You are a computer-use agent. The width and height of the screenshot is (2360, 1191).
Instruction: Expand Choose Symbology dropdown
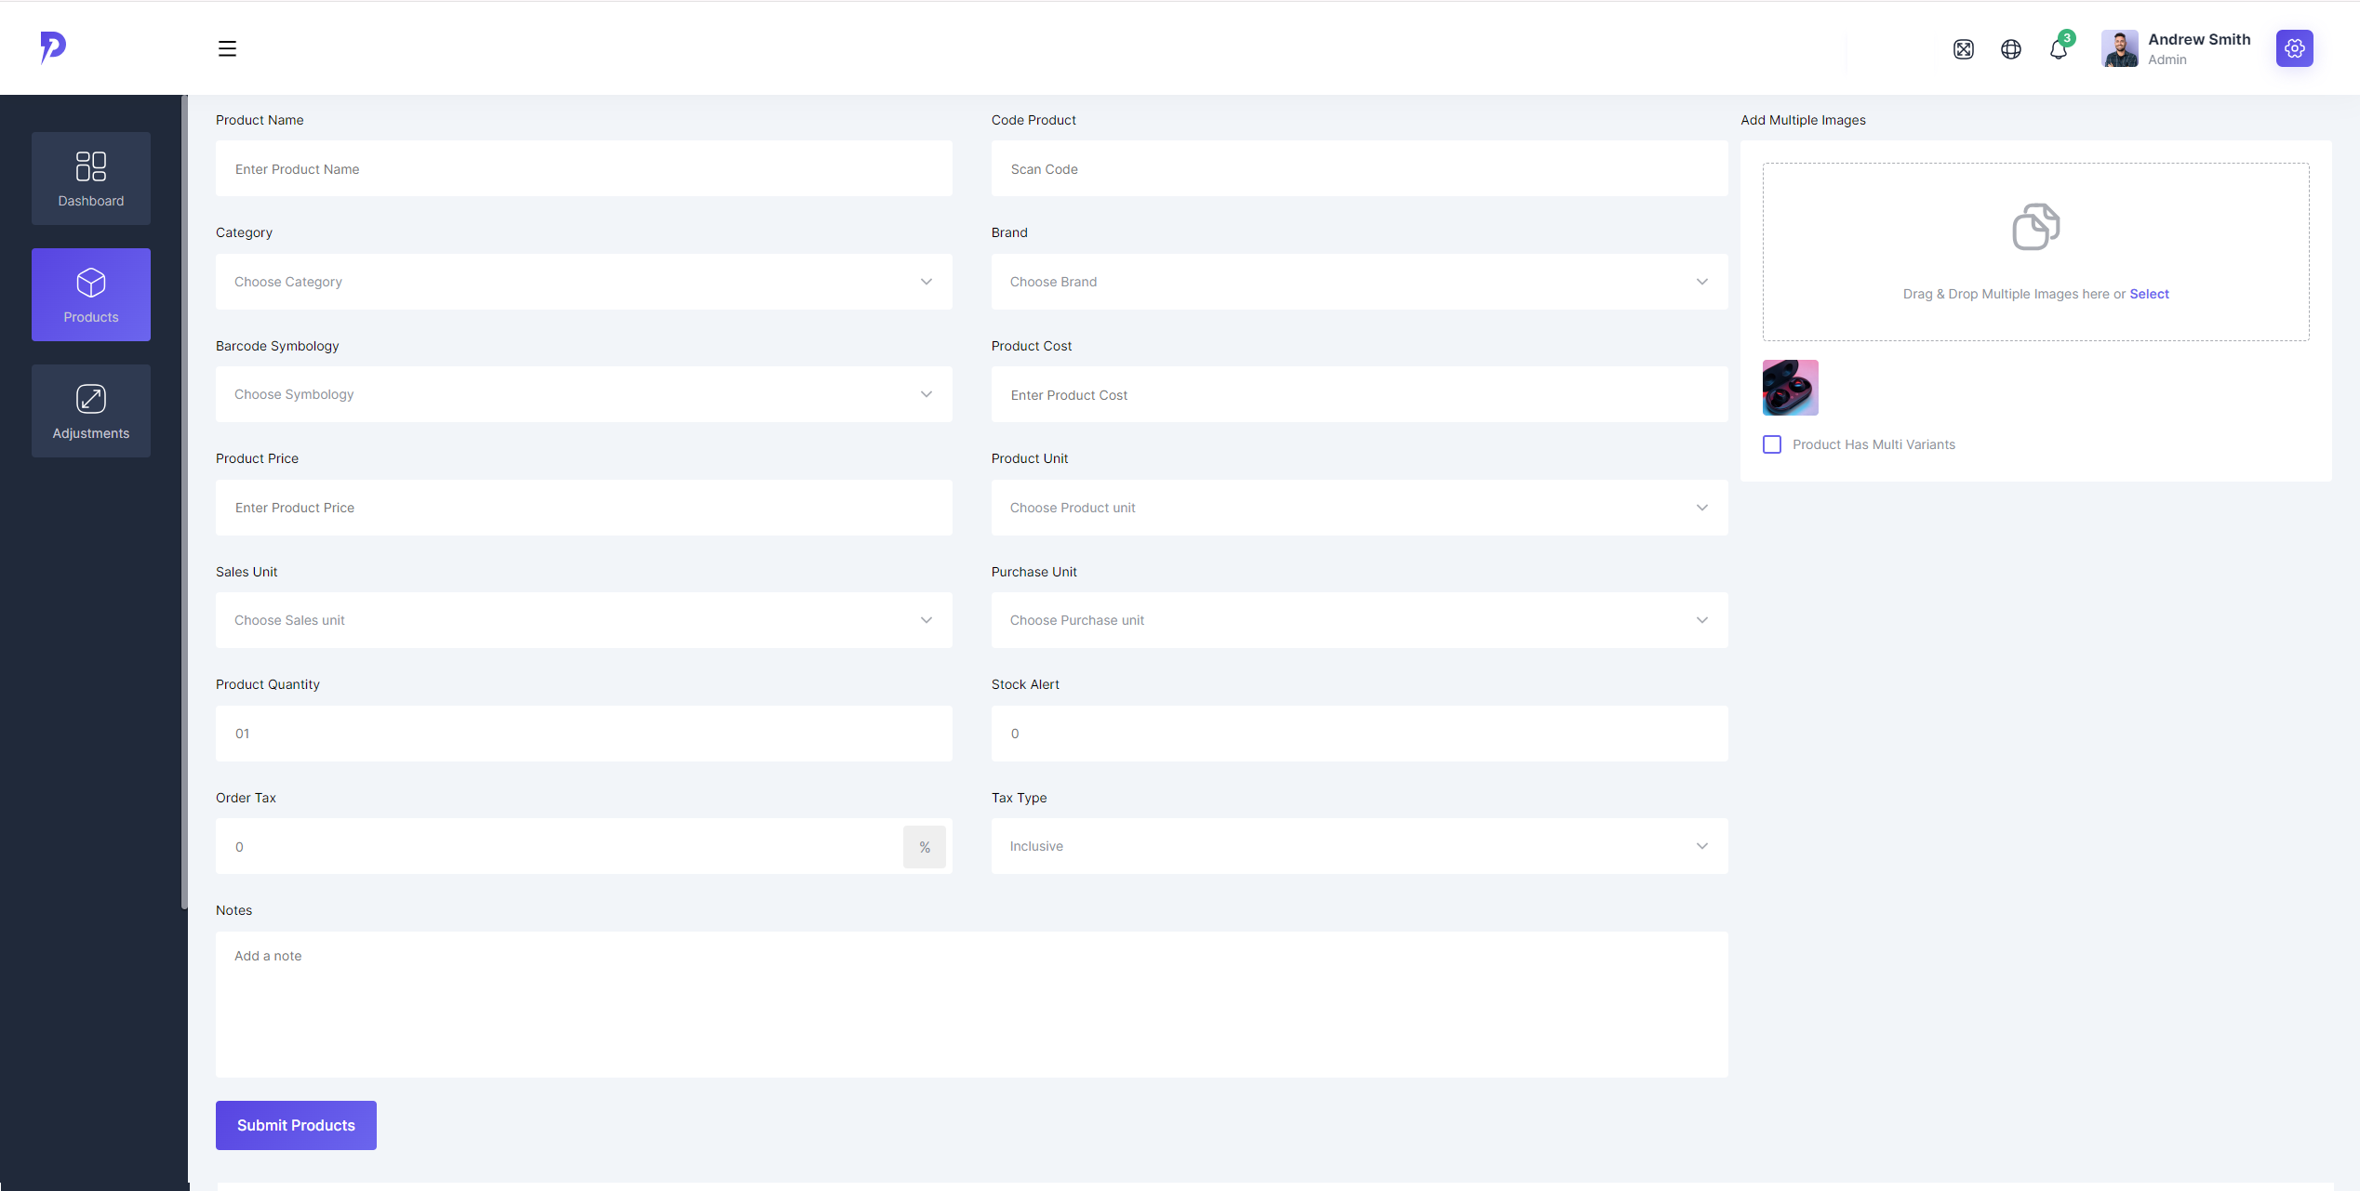583,394
